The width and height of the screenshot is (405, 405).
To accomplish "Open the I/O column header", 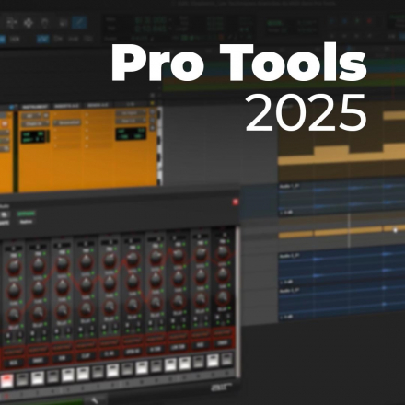I will pyautogui.click(x=131, y=105).
